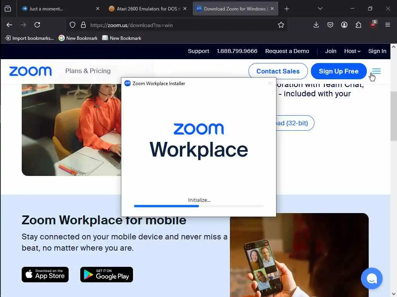This screenshot has width=397, height=297.
Task: Close the Zoom Workplace Installer dialog
Action: coord(270,84)
